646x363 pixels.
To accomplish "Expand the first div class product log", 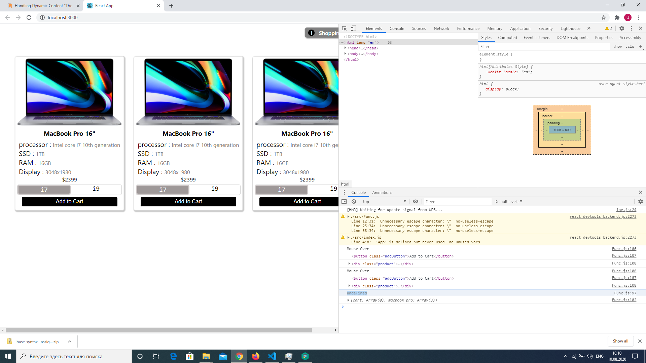I will pos(349,264).
